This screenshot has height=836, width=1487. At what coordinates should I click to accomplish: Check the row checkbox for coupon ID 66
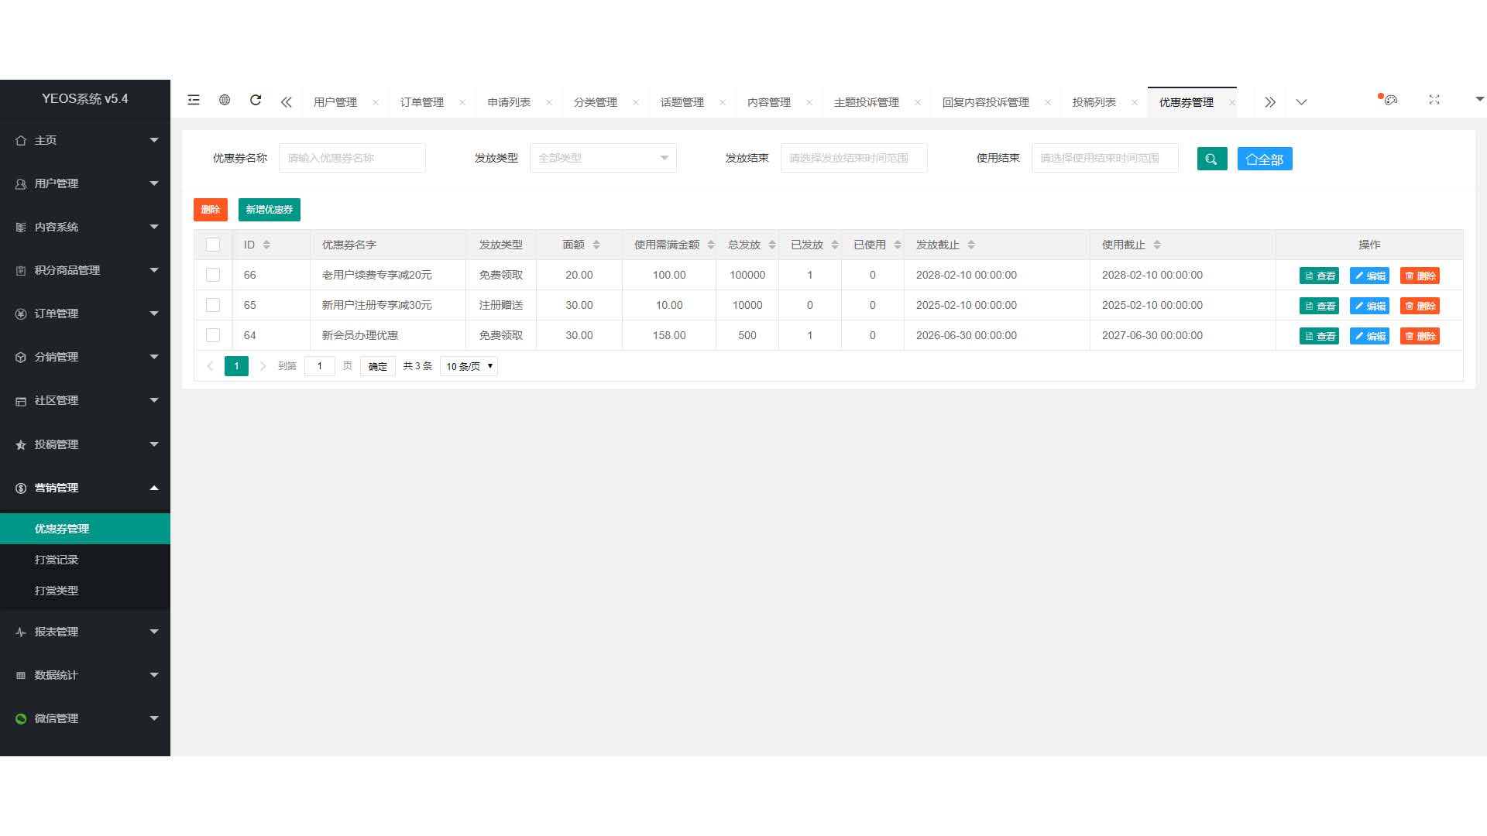[x=213, y=275]
